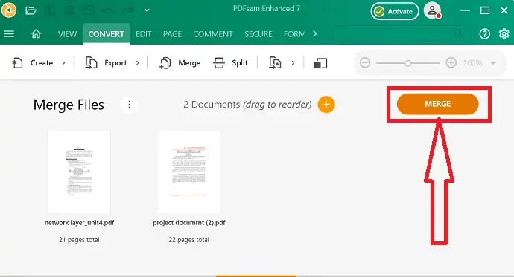The height and width of the screenshot is (277, 514).
Task: Switch to the SECURE tab
Action: pos(258,34)
